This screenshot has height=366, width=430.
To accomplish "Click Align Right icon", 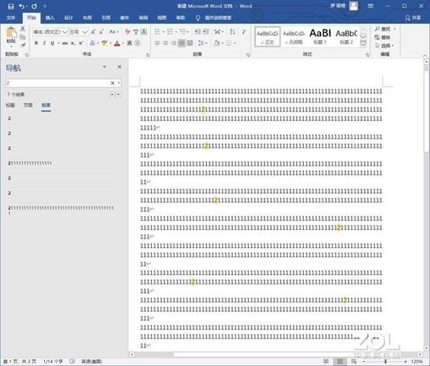I will click(x=173, y=43).
